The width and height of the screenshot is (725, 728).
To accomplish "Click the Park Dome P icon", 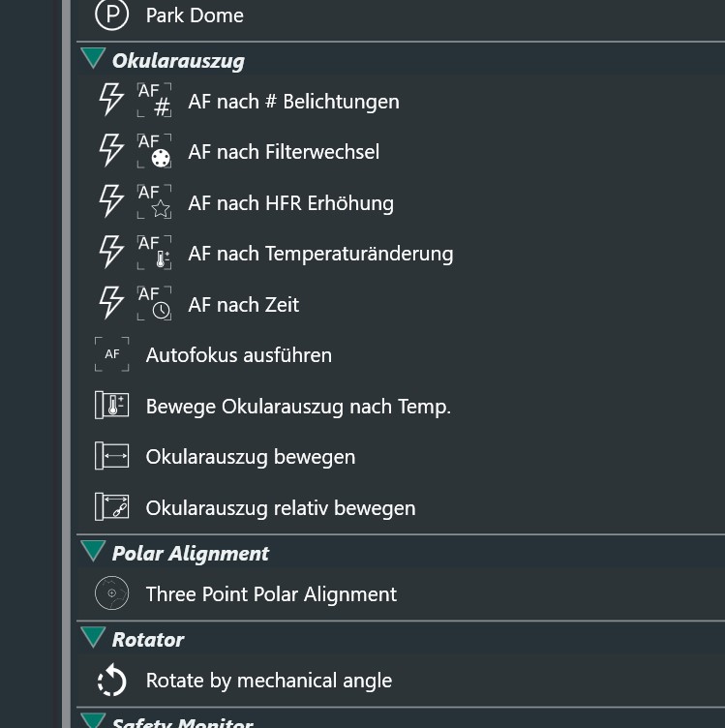I will pyautogui.click(x=111, y=15).
